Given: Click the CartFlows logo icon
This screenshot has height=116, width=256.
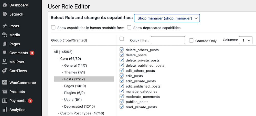Looking at the screenshot, I should click(x=5, y=71).
